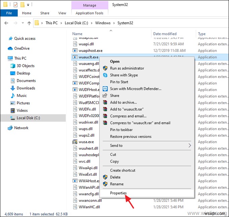Click the wuapihost.exe file icon
The height and width of the screenshot is (217, 229).
75,51
